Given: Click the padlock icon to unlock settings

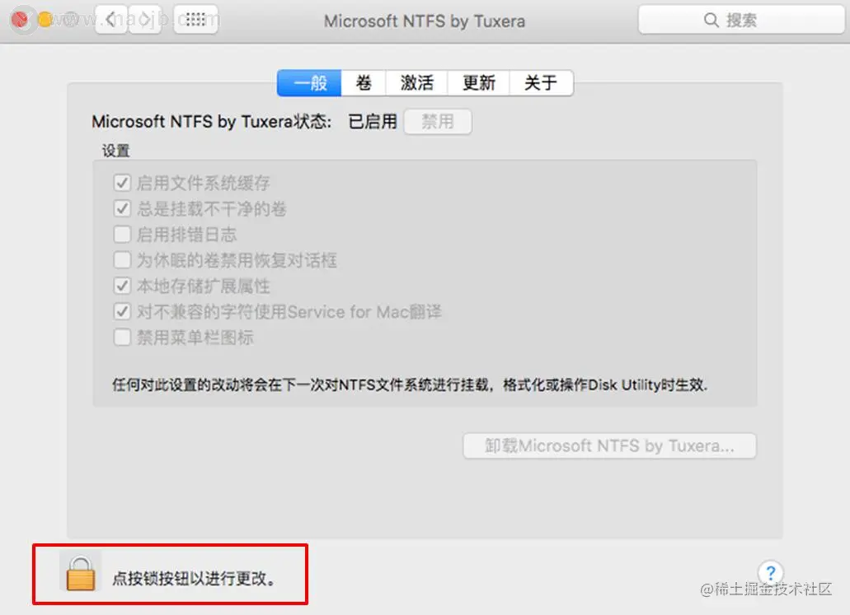Looking at the screenshot, I should [x=81, y=572].
